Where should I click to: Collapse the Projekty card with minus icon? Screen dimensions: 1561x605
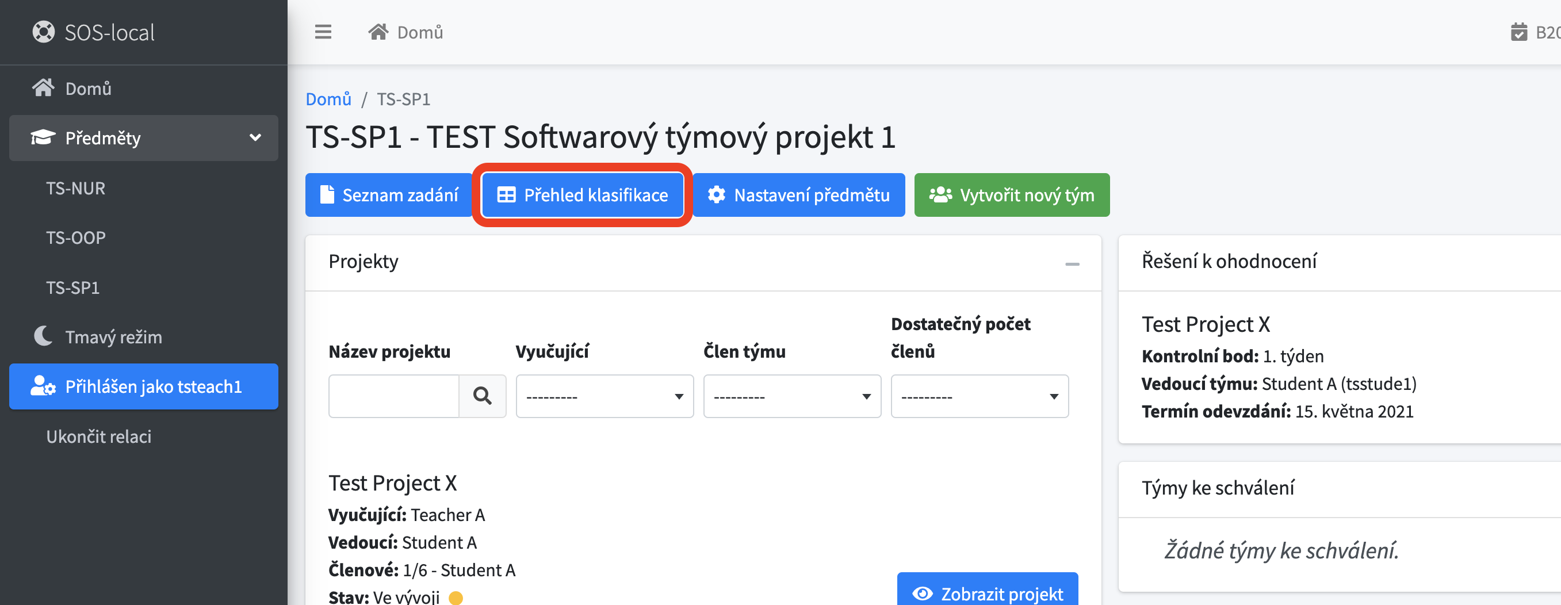click(1072, 264)
